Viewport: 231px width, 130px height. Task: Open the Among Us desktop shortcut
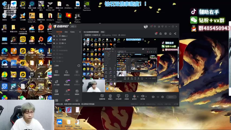click(50, 17)
